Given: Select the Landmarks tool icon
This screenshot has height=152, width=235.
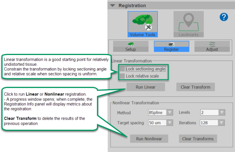Looking at the screenshot, I should tap(188, 24).
